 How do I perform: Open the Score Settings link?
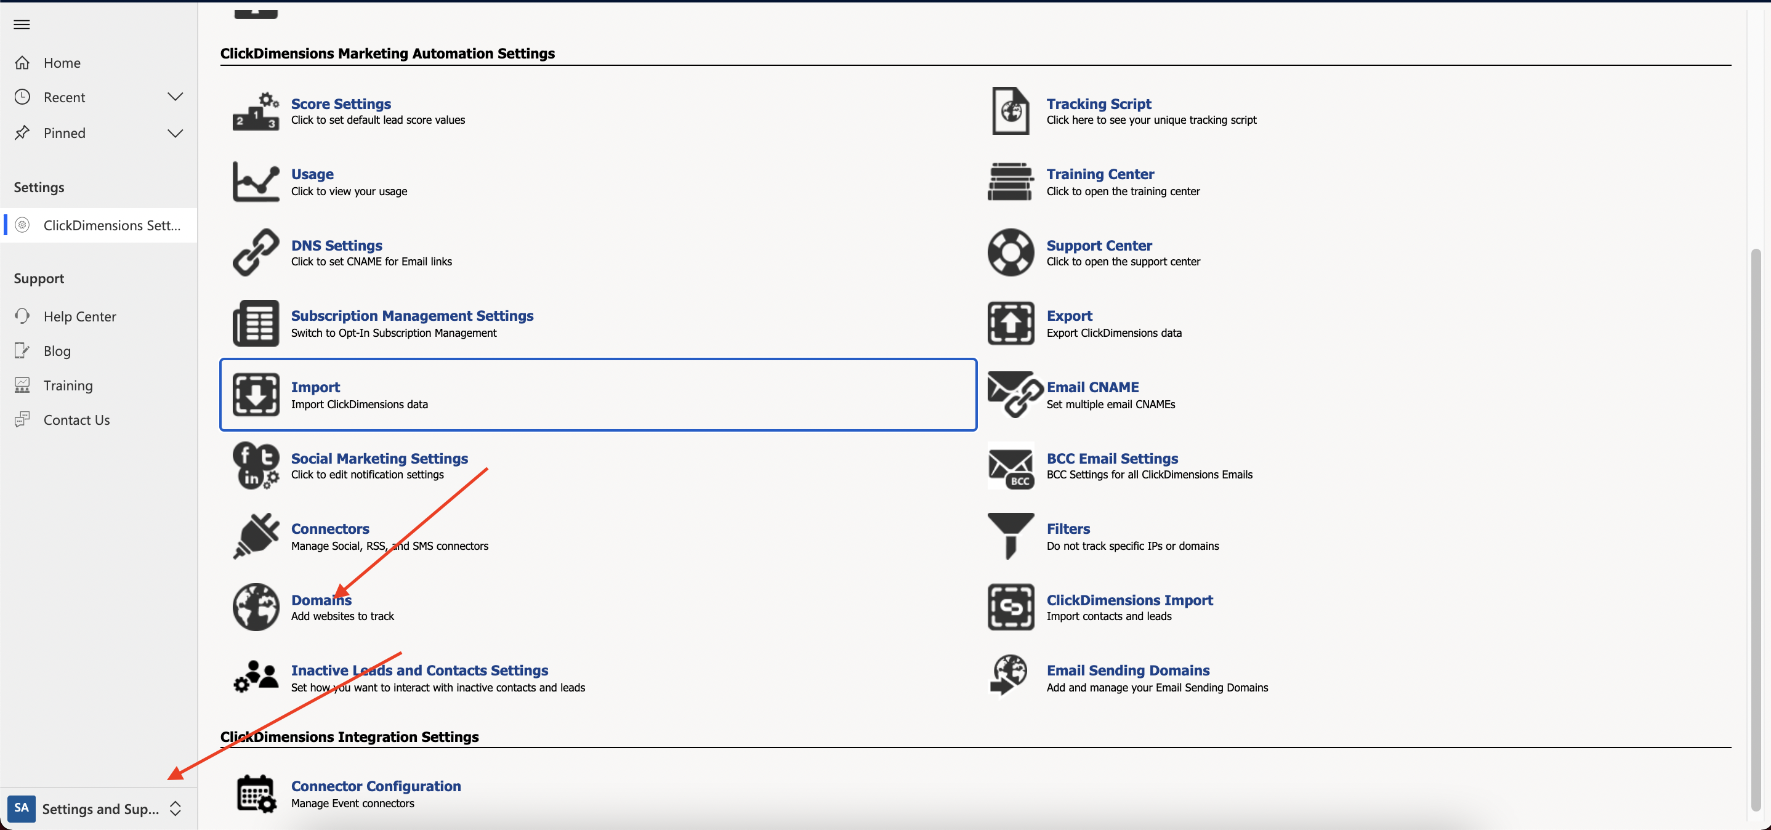point(341,104)
